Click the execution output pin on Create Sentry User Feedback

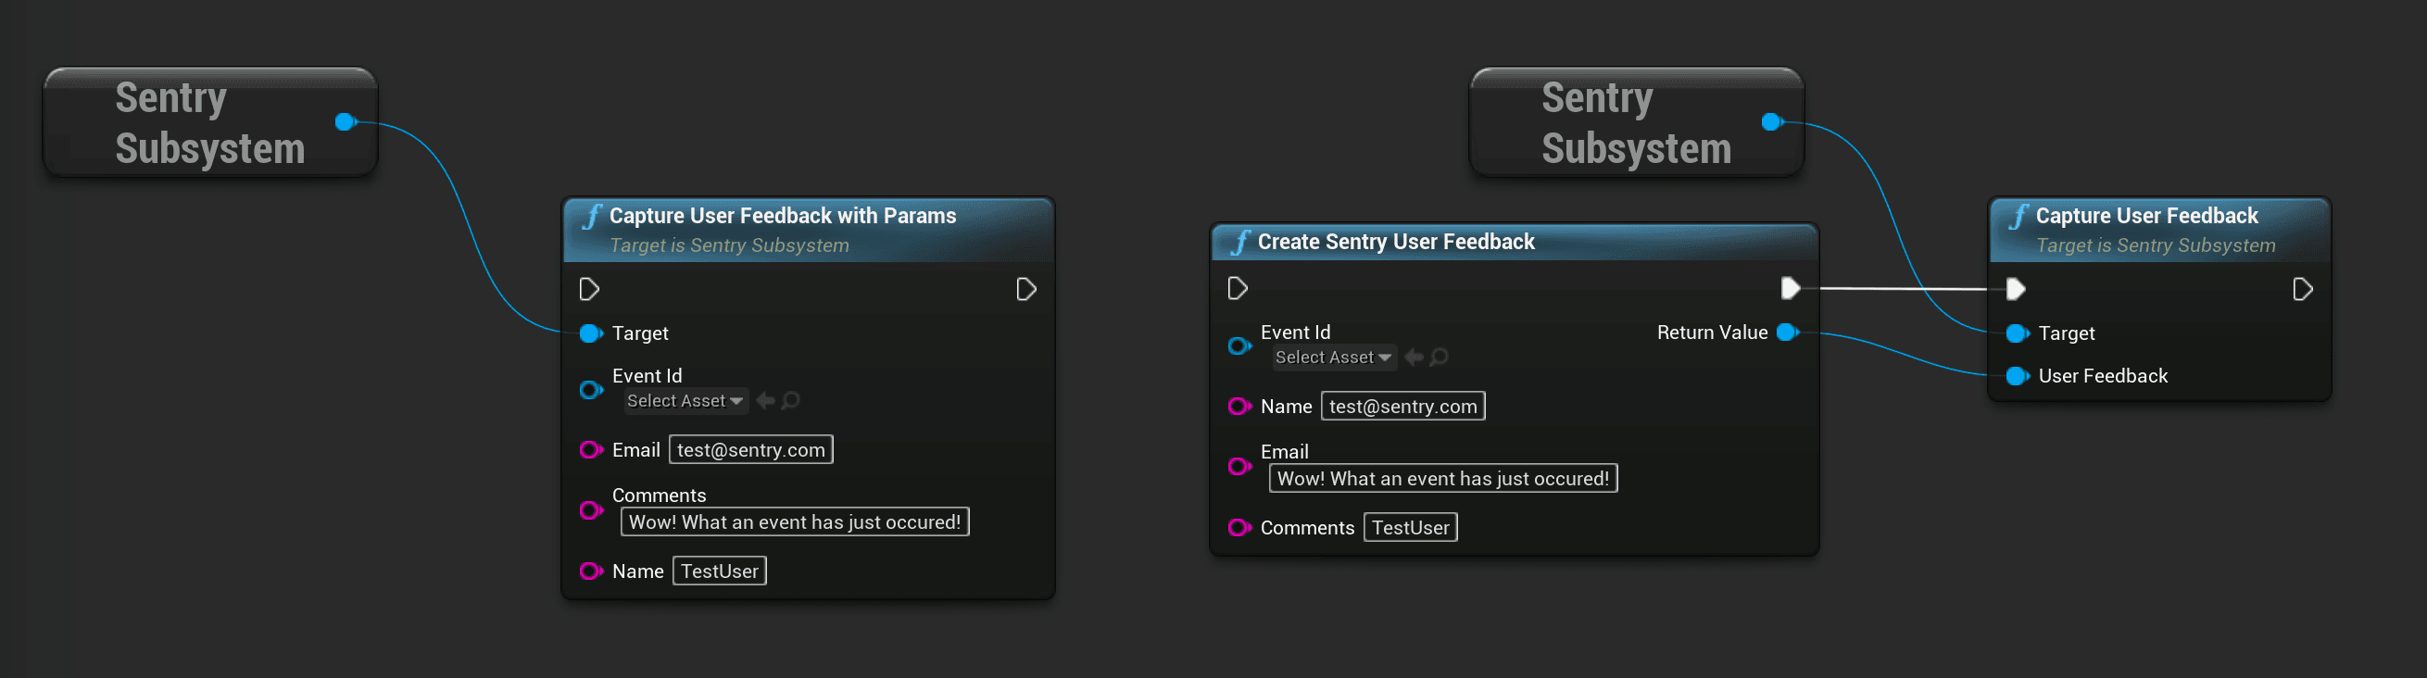[1788, 288]
